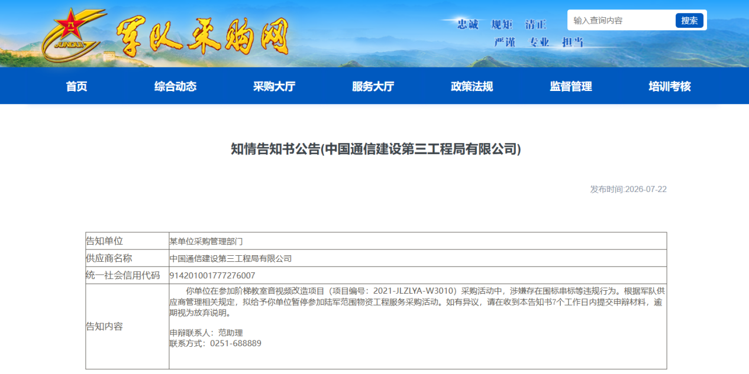Open the 综合动态 navigation item

point(175,86)
